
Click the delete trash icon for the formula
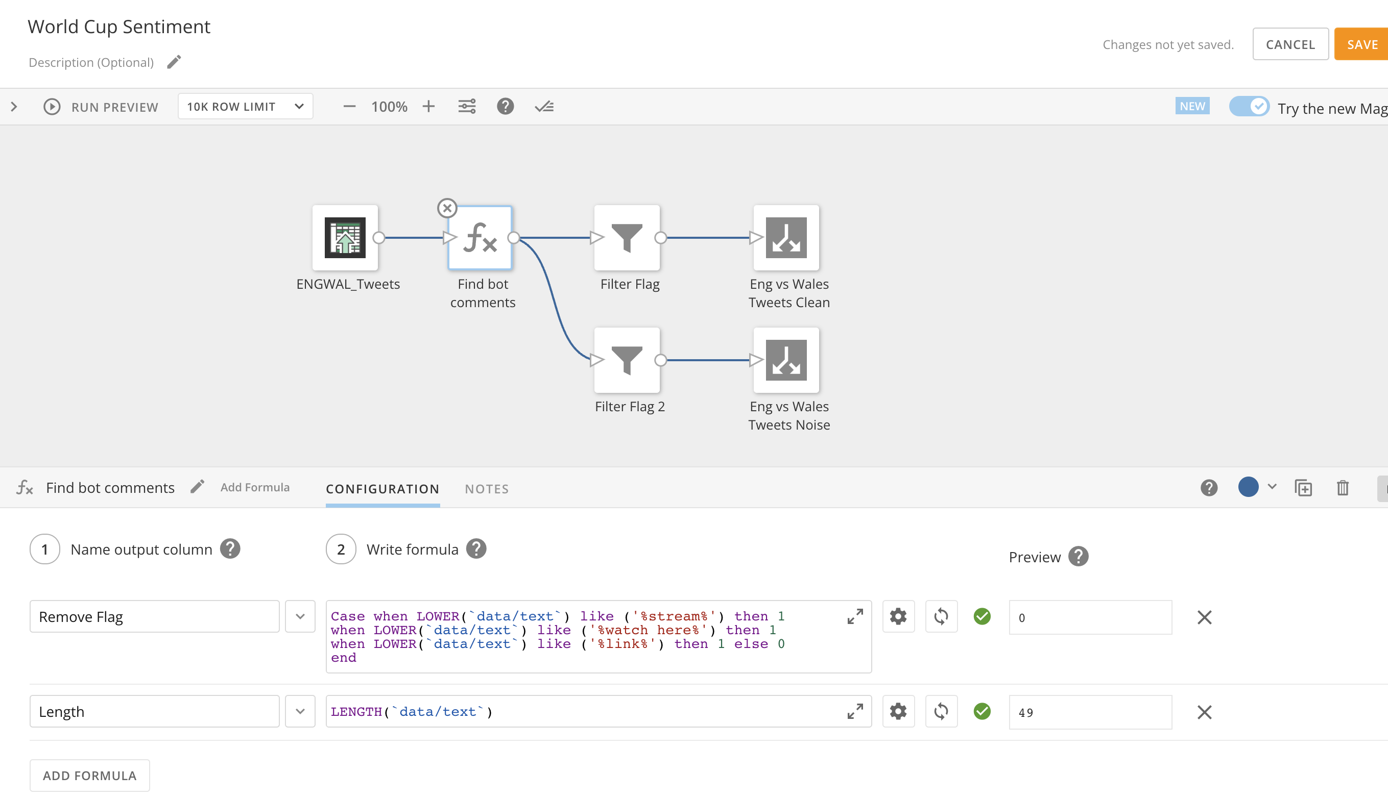(x=1342, y=488)
